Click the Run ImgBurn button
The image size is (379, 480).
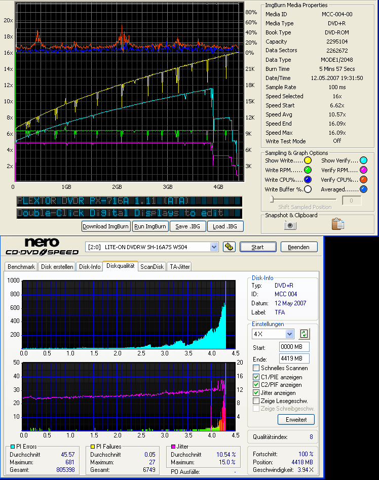pos(150,226)
